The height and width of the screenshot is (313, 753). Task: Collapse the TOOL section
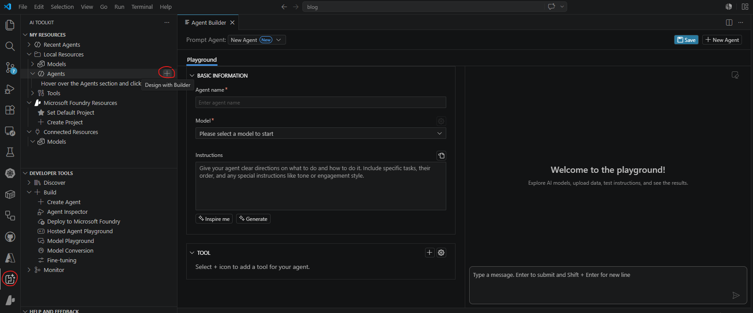pyautogui.click(x=192, y=253)
